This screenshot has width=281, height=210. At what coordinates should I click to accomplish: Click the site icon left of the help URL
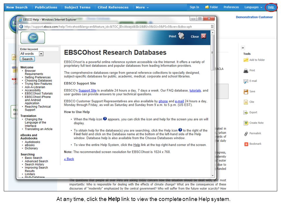click(x=21, y=27)
